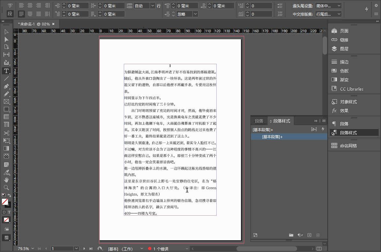The image size is (381, 252).
Task: Select the Gap tool
Action: click(6, 55)
